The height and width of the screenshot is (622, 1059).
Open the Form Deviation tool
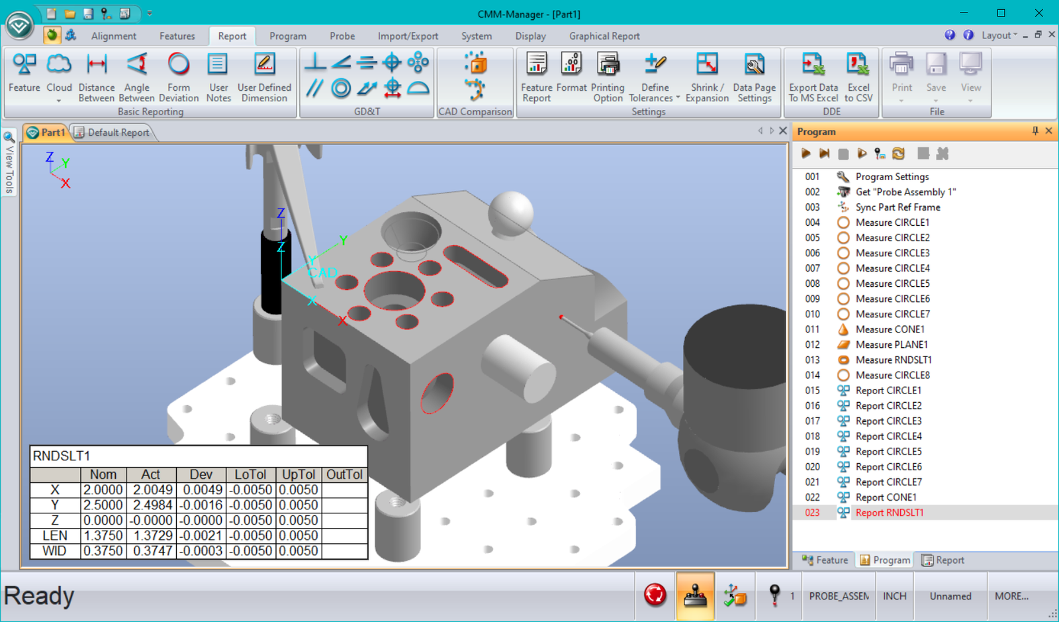click(178, 76)
